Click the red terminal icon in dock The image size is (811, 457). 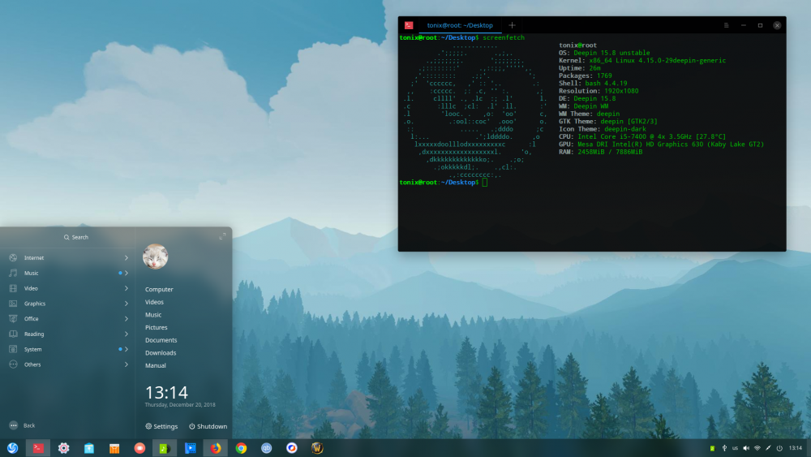pyautogui.click(x=38, y=448)
